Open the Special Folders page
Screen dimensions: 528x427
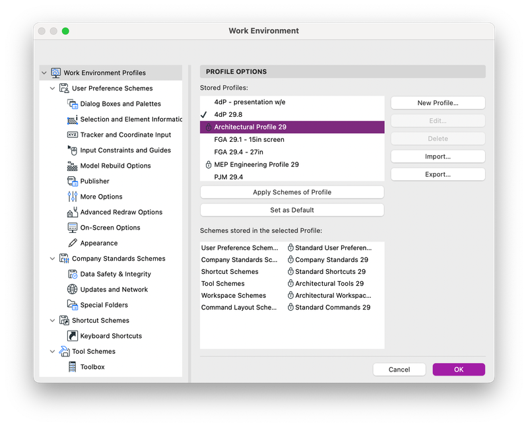coord(104,305)
